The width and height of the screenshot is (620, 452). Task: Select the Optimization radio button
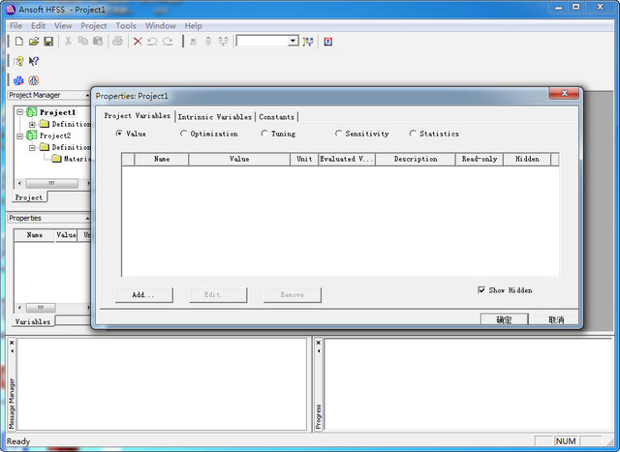click(183, 134)
